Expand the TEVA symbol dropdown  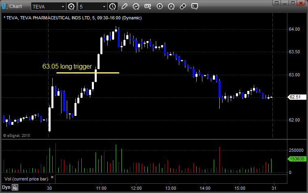[x=63, y=6]
